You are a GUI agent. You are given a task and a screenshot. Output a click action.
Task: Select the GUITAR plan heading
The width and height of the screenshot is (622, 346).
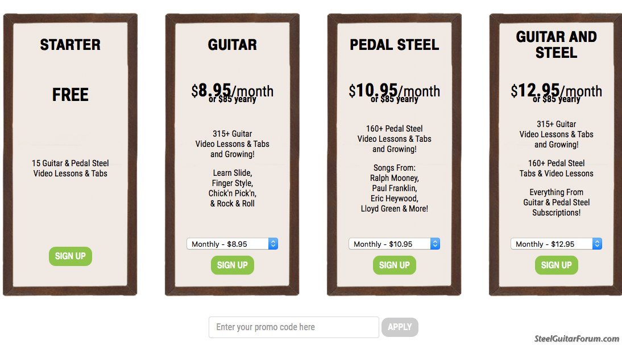pyautogui.click(x=233, y=45)
